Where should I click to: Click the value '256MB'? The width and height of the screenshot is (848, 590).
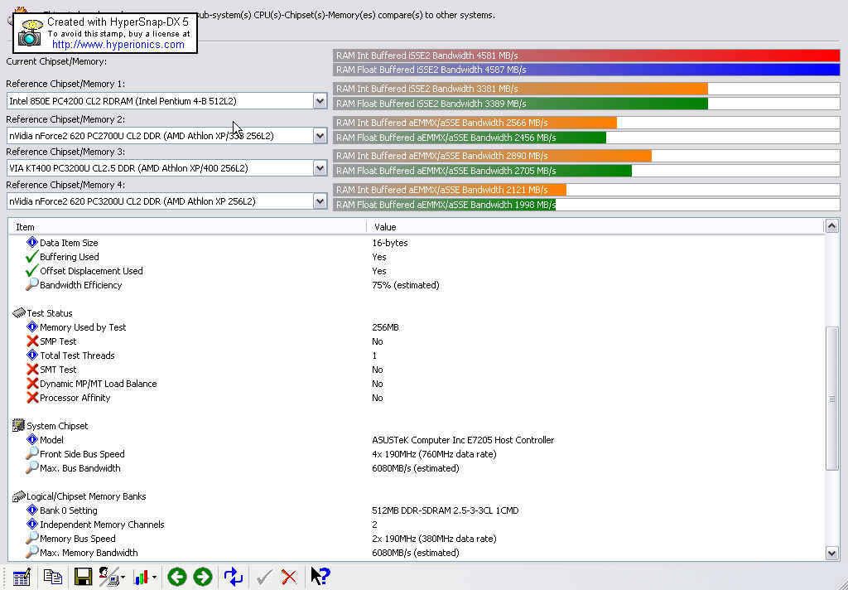(x=385, y=327)
